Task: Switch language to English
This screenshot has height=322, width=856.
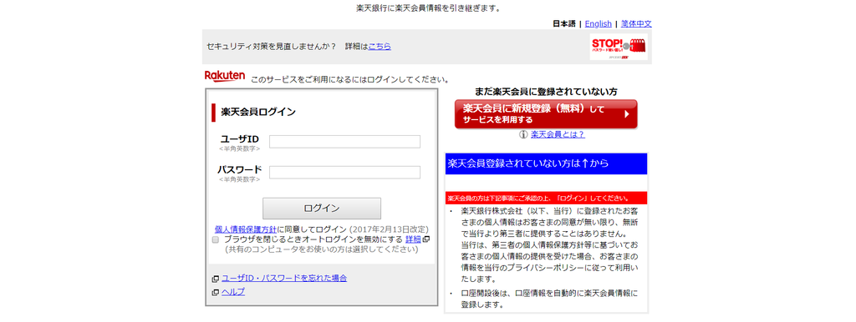Action: (599, 24)
